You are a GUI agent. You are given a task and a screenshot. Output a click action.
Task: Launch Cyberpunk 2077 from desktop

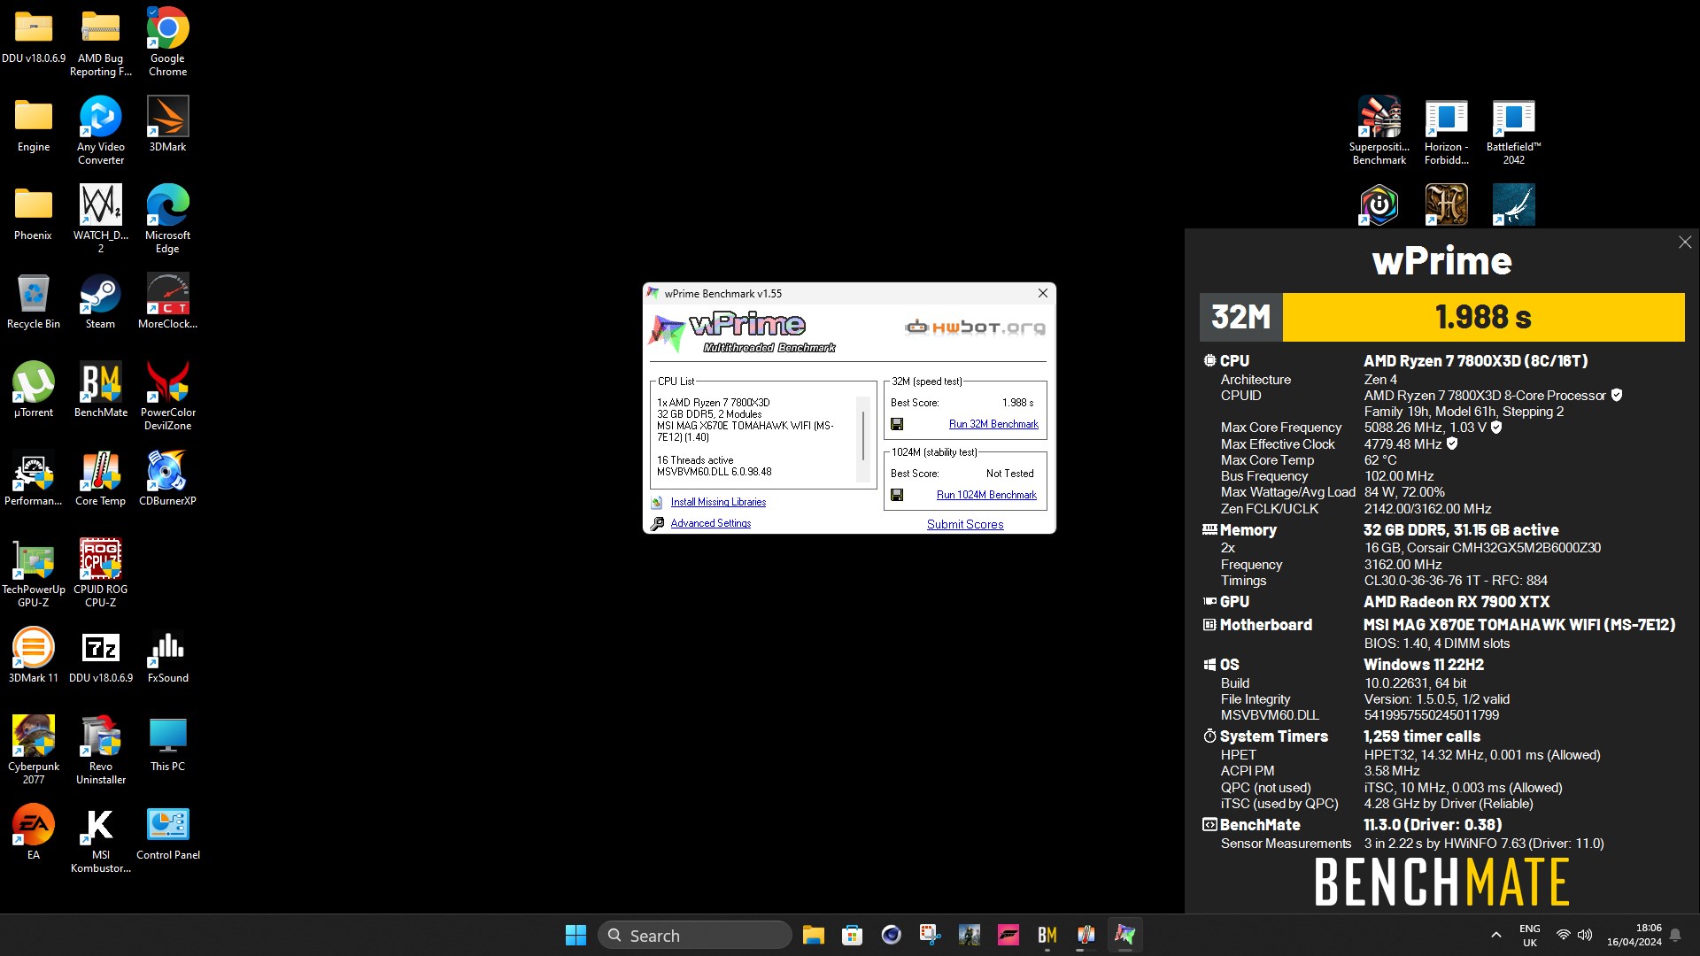click(34, 750)
